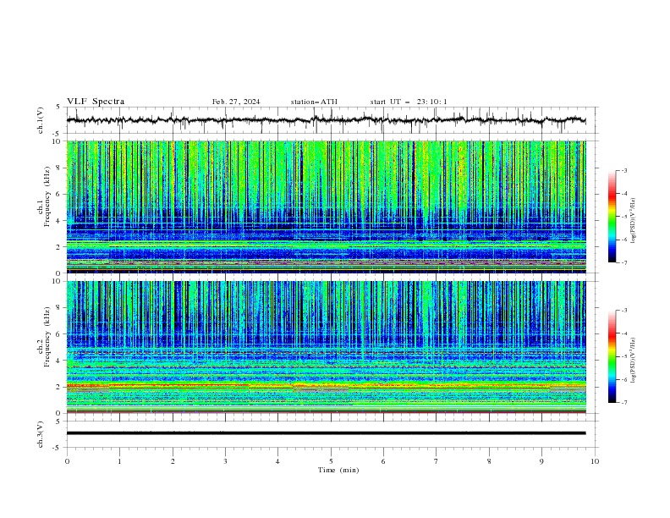Click the ch.1 voltage waveform trace

(326, 120)
